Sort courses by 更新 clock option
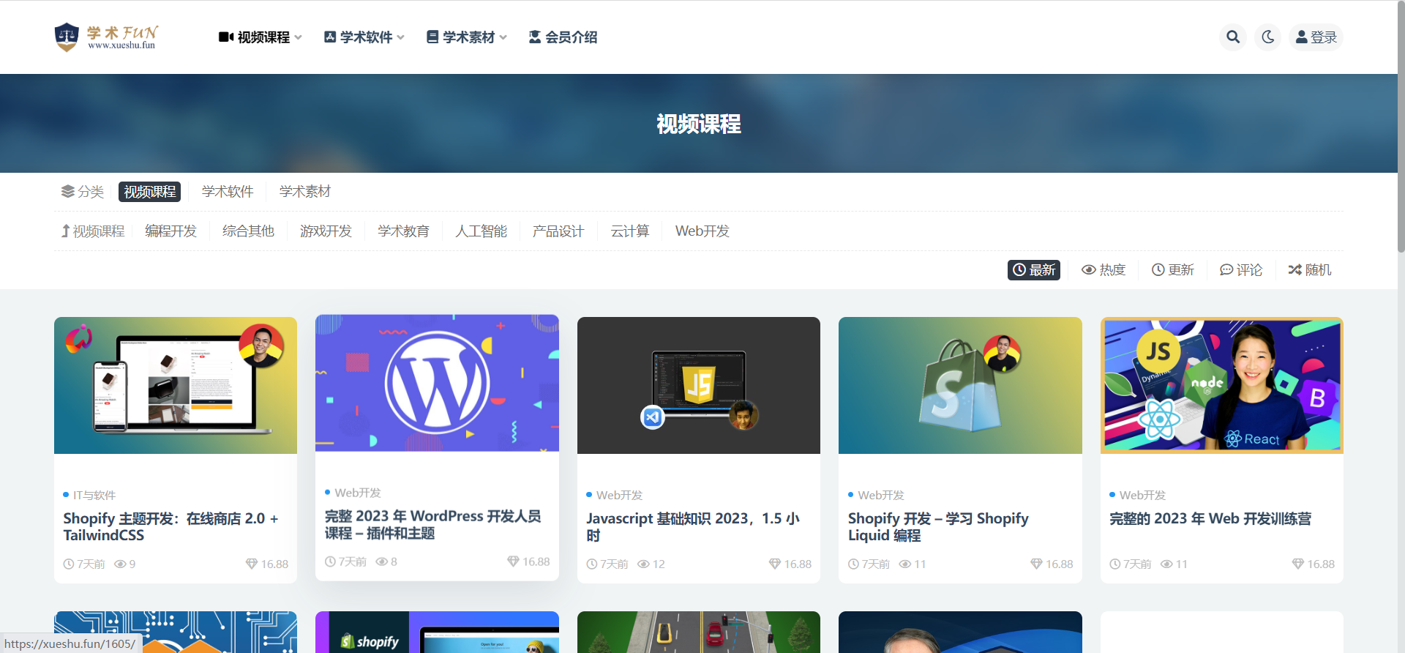The image size is (1405, 653). pyautogui.click(x=1173, y=270)
